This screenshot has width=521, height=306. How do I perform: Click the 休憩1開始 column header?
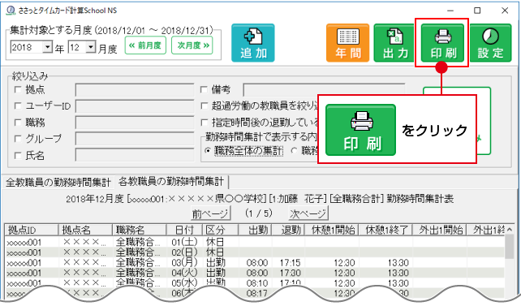[332, 230]
